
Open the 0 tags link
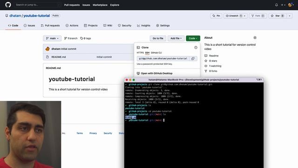86,38
